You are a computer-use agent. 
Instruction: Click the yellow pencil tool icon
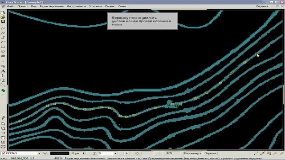coord(3,118)
